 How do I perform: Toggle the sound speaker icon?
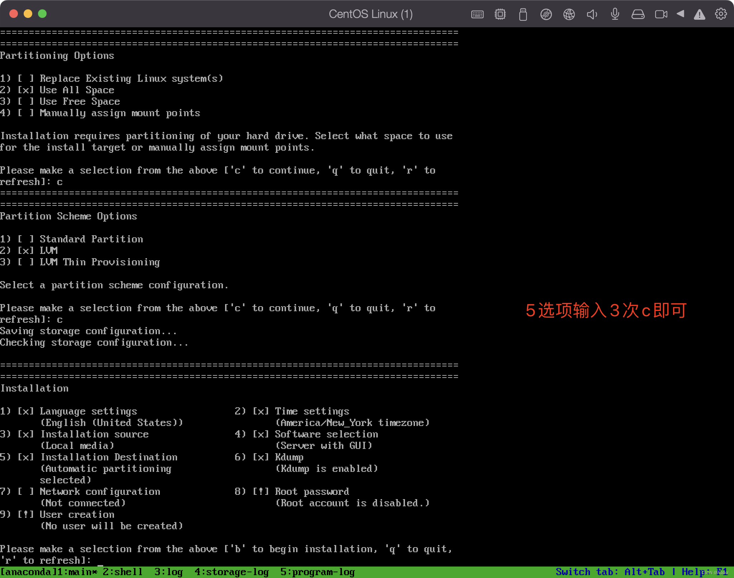tap(592, 14)
